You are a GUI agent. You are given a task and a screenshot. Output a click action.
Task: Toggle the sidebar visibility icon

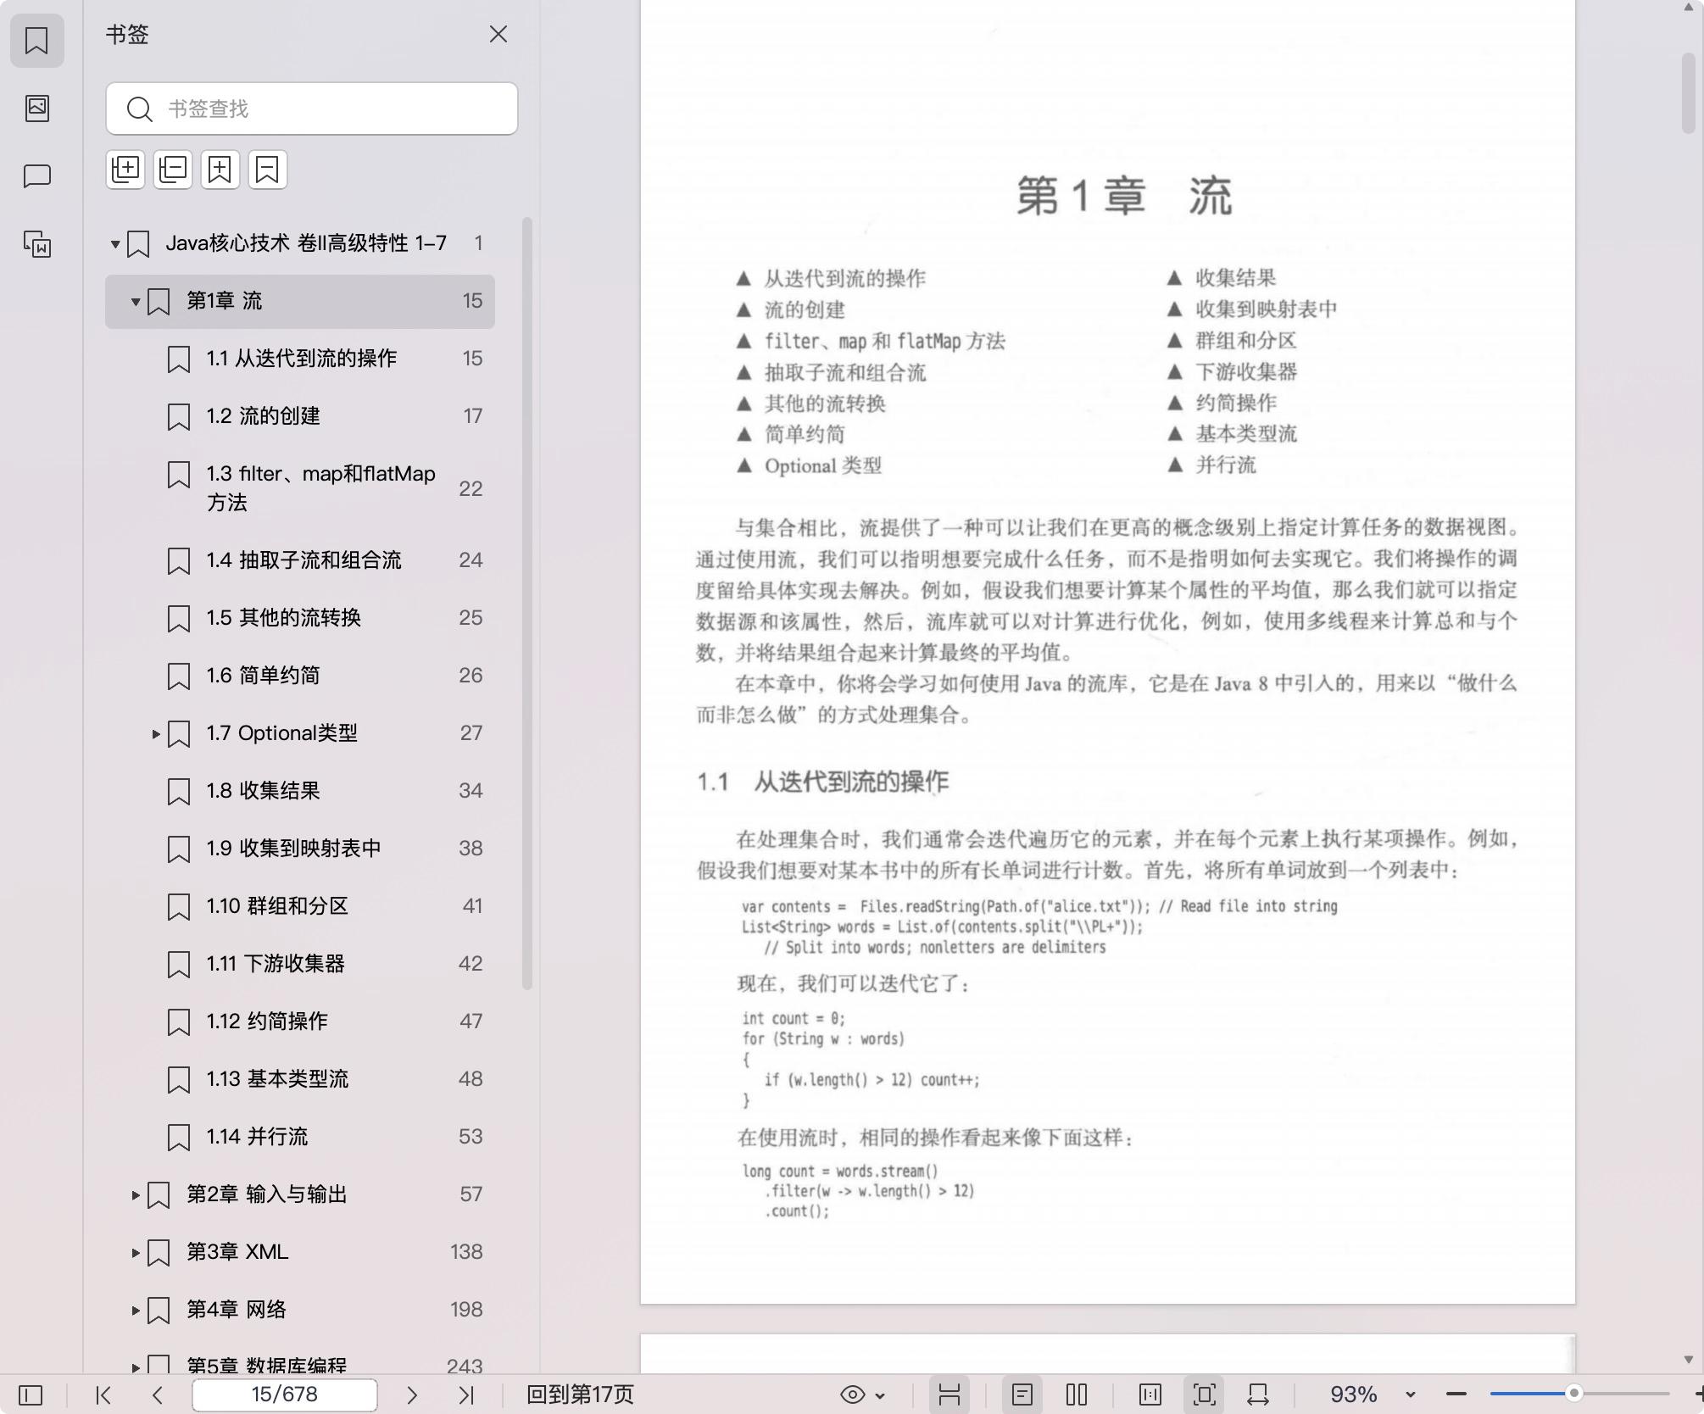pos(31,1395)
